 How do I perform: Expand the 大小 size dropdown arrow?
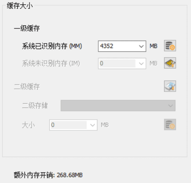click(x=92, y=125)
